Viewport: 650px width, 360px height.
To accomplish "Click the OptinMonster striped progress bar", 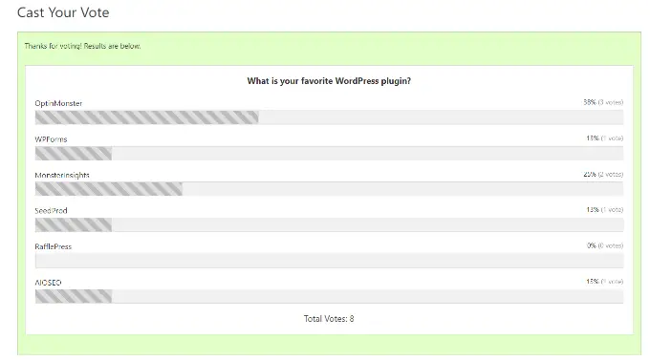I will click(x=147, y=117).
